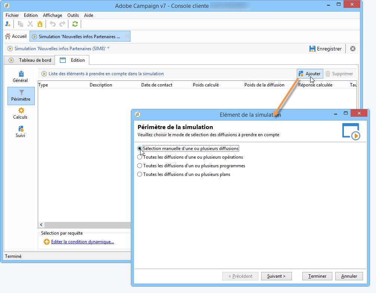
Task: Open the Général section in sidebar
Action: [x=21, y=77]
